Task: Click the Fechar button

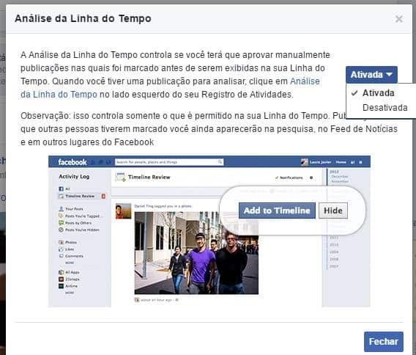Action: [x=383, y=342]
